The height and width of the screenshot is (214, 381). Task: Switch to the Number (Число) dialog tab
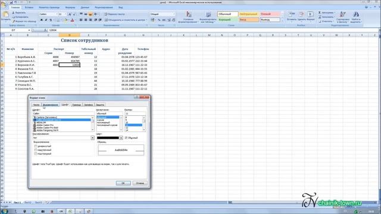pyautogui.click(x=36, y=105)
